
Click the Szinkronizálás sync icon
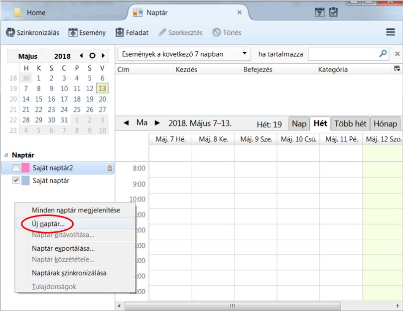click(10, 33)
